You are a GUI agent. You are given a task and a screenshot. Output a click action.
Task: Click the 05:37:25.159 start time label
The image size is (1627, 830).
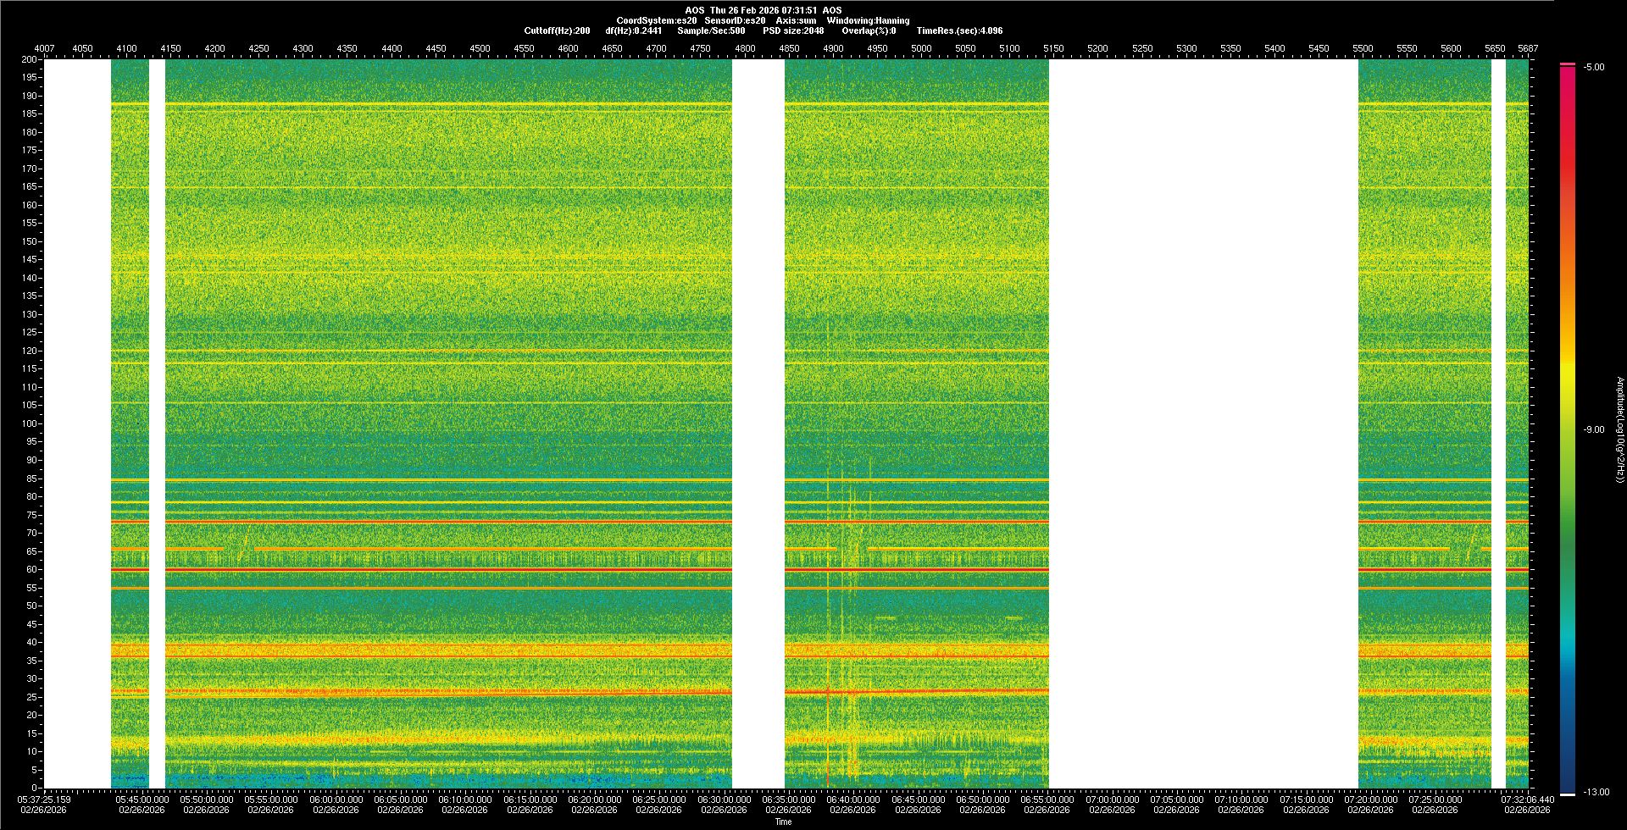(x=43, y=799)
